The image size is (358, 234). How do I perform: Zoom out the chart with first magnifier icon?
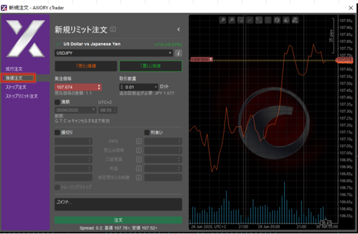coord(223,20)
